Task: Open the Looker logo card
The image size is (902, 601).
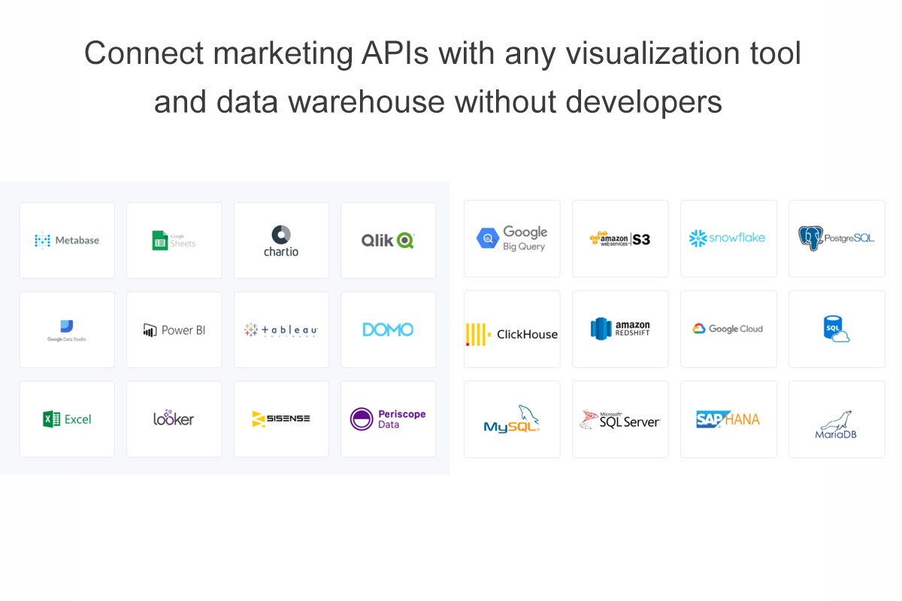Action: point(174,419)
